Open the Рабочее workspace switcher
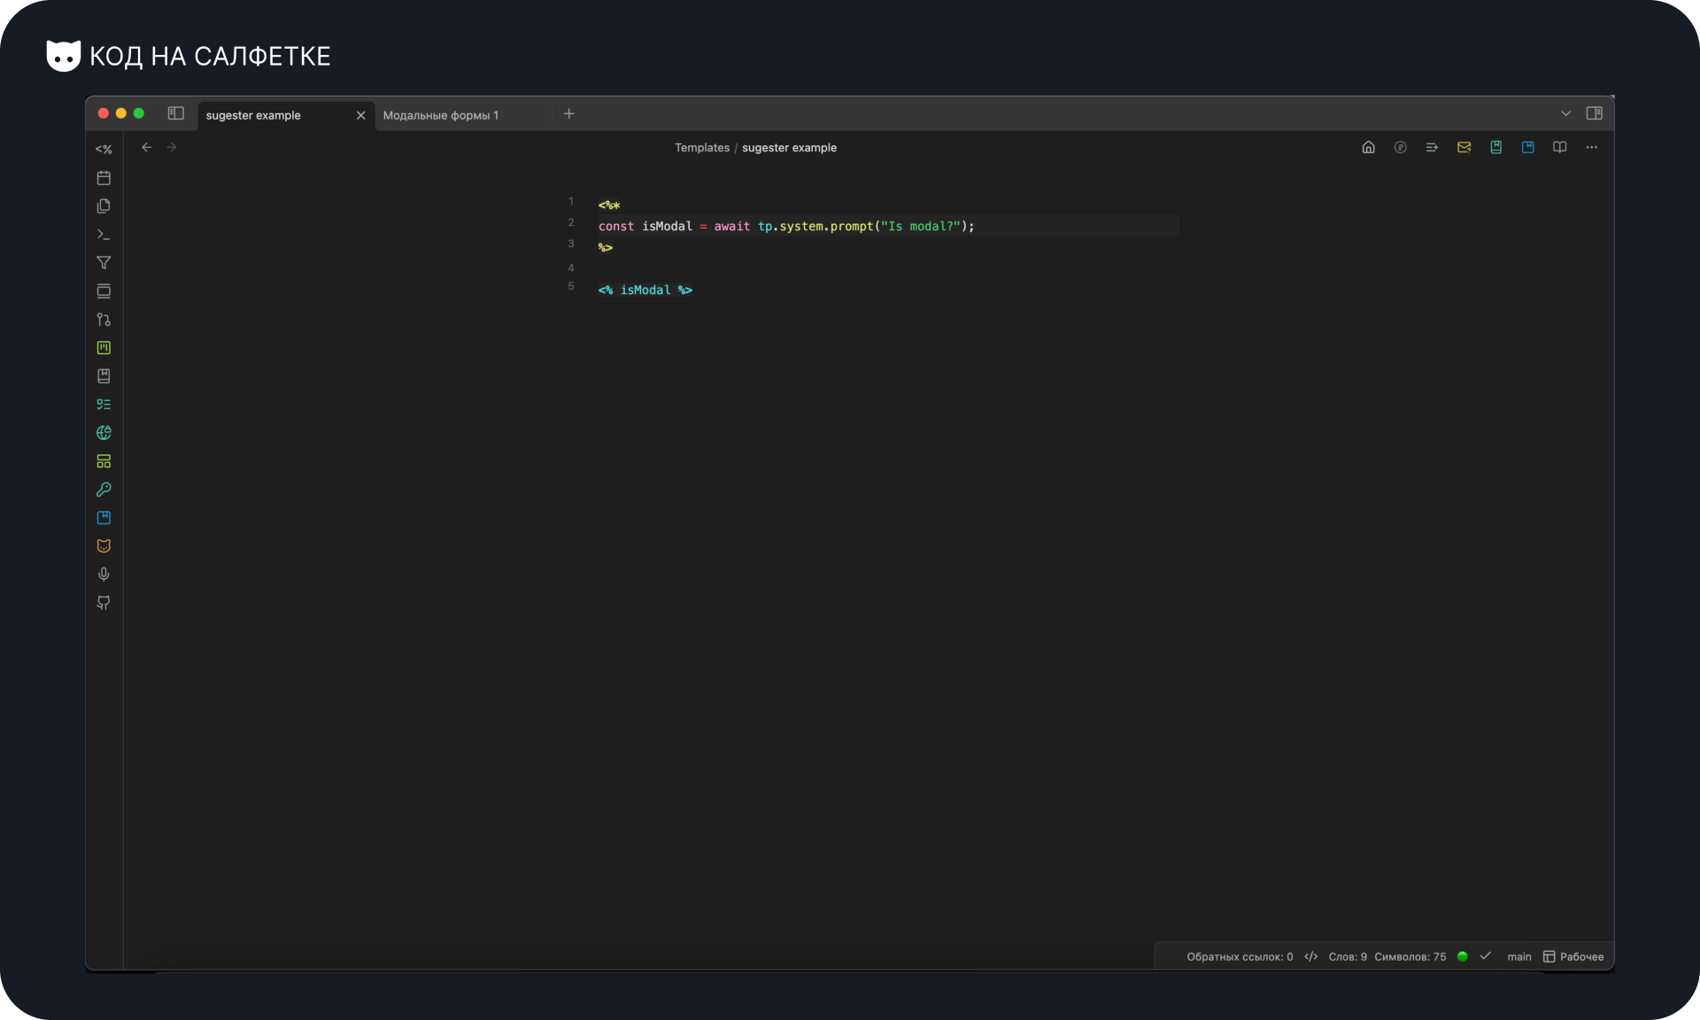1700x1020 pixels. click(1573, 957)
